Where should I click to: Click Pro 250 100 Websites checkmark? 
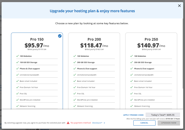[x=132, y=56]
